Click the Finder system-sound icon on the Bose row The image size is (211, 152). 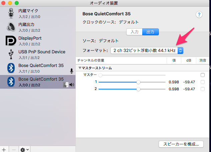tap(66, 85)
